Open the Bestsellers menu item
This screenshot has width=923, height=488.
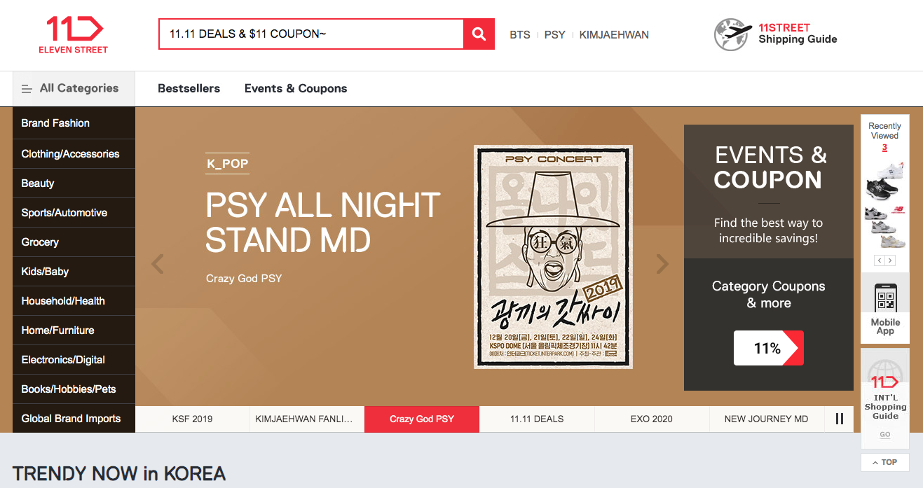tap(189, 89)
